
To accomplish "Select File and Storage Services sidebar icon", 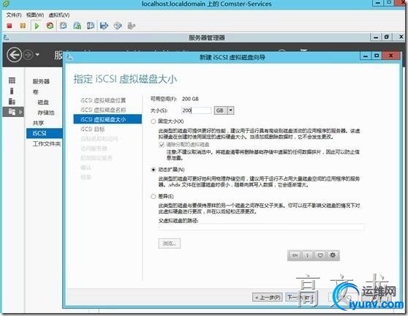I will [x=12, y=112].
